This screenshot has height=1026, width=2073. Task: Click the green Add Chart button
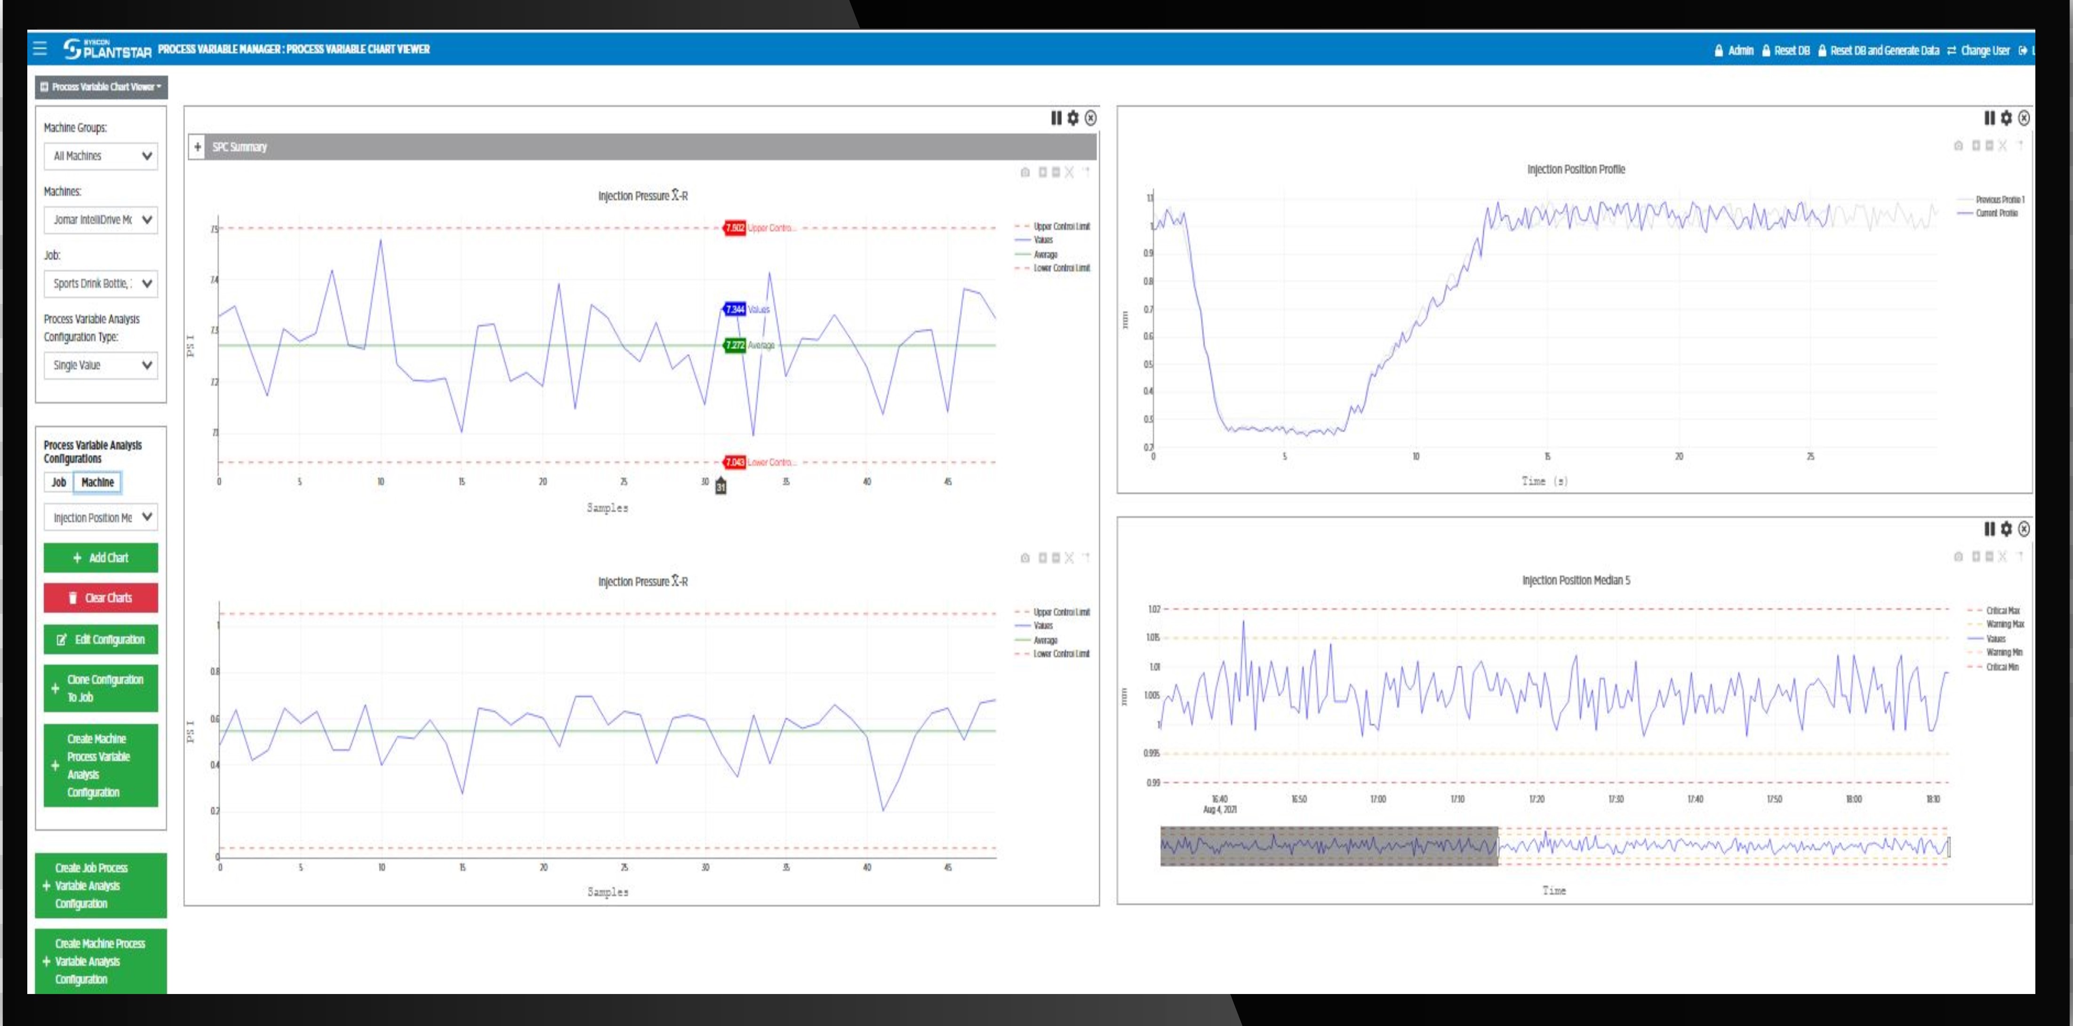click(x=101, y=557)
